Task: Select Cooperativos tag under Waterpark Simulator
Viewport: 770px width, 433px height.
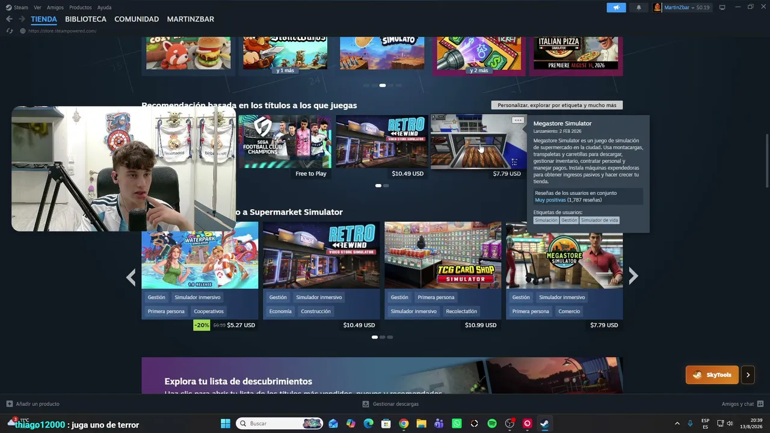Action: tap(209, 312)
